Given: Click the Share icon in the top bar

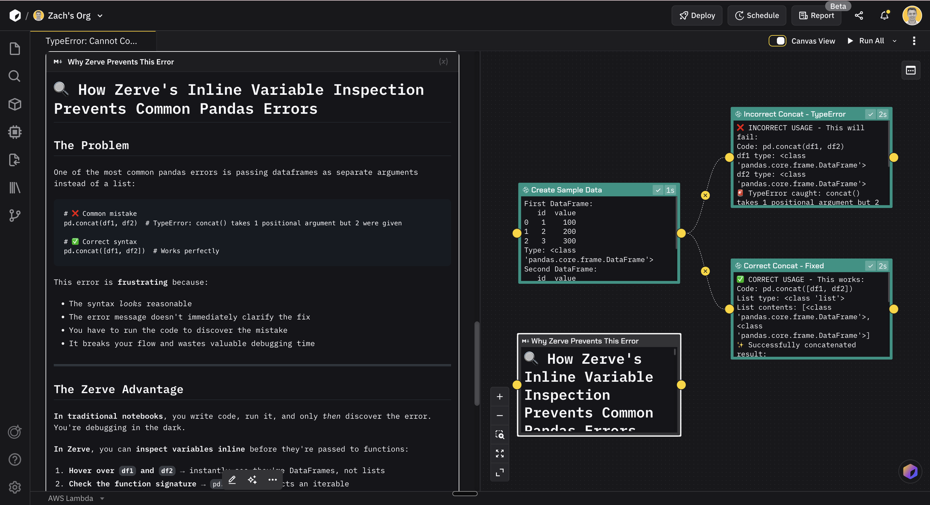Looking at the screenshot, I should (859, 15).
